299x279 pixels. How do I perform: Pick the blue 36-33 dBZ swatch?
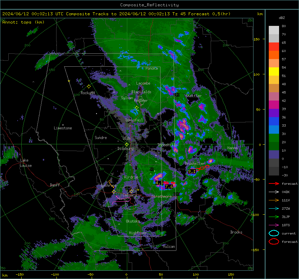coord(274,121)
